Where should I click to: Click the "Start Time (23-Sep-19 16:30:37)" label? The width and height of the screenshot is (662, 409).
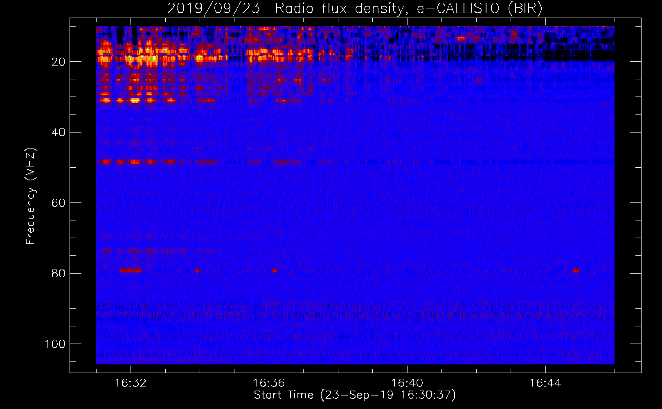[355, 395]
